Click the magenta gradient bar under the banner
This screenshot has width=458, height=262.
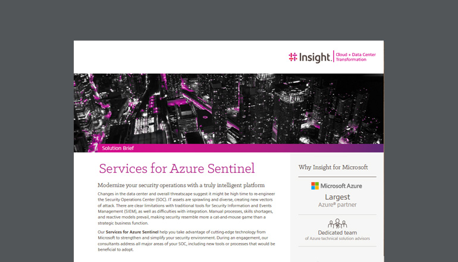pos(268,148)
